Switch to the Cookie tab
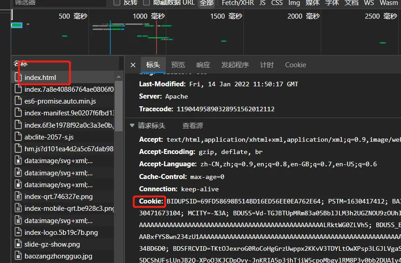The width and height of the screenshot is (401, 263). [x=295, y=65]
